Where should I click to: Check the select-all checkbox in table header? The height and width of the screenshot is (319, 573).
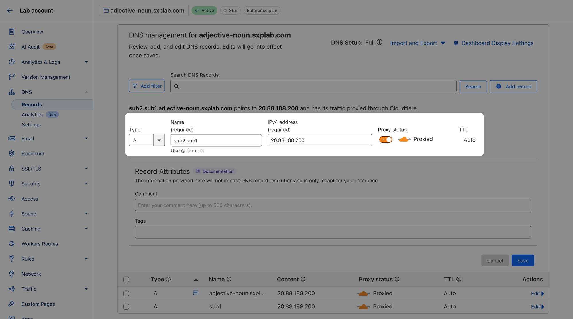pyautogui.click(x=126, y=280)
